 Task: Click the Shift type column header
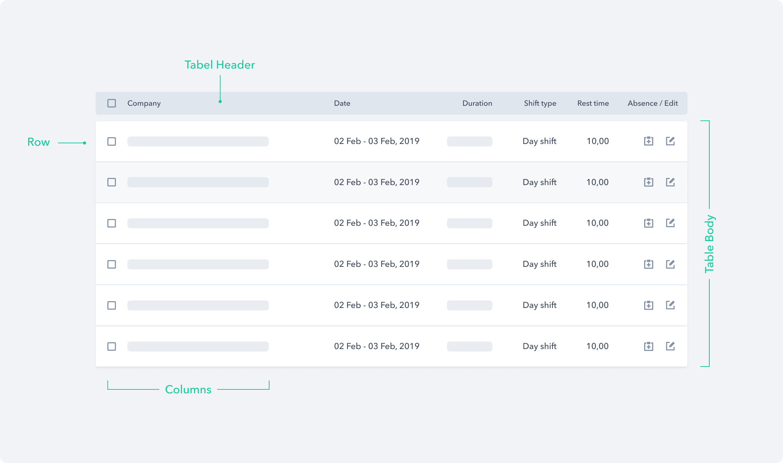(540, 103)
